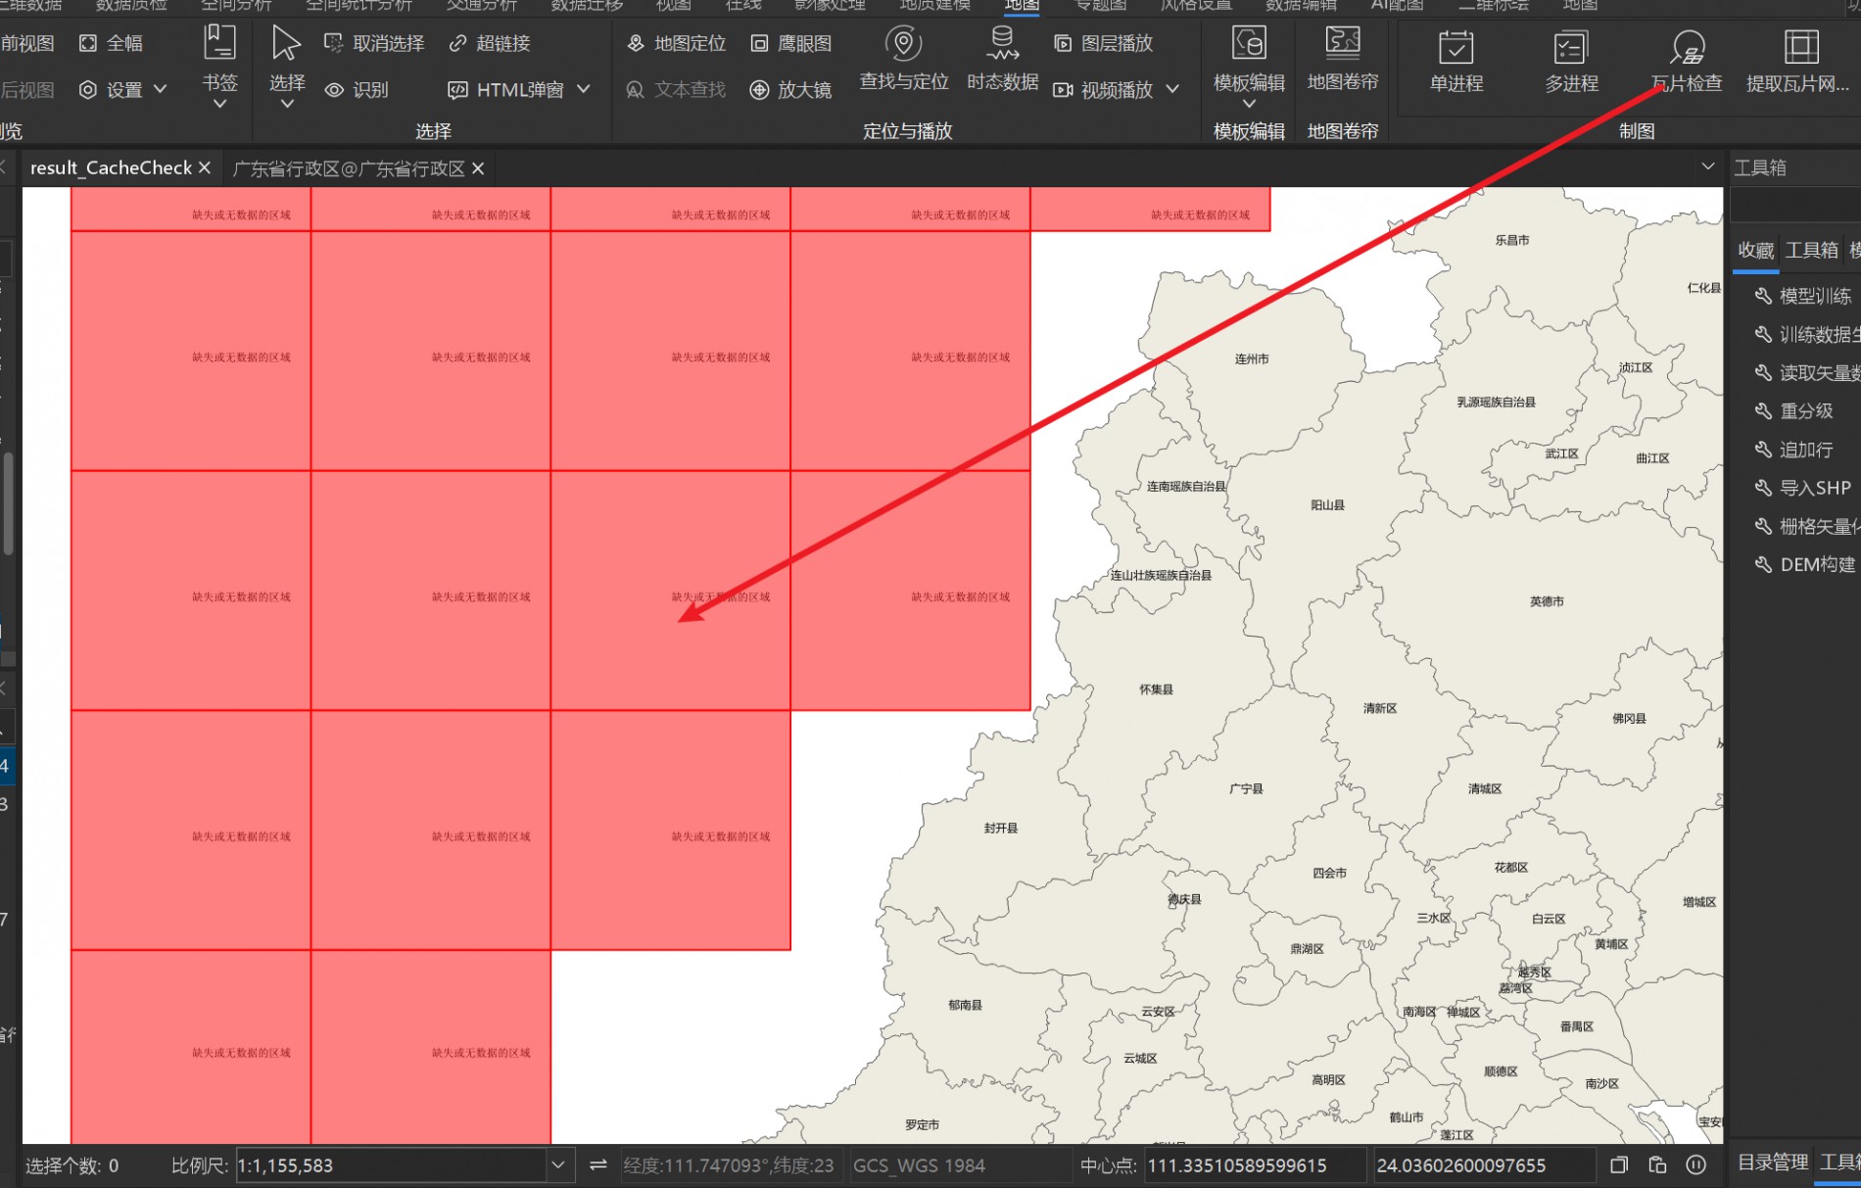This screenshot has height=1188, width=1861.
Task: Switch to the 广东省行政区@广东省行政区 tab
Action: 349,168
